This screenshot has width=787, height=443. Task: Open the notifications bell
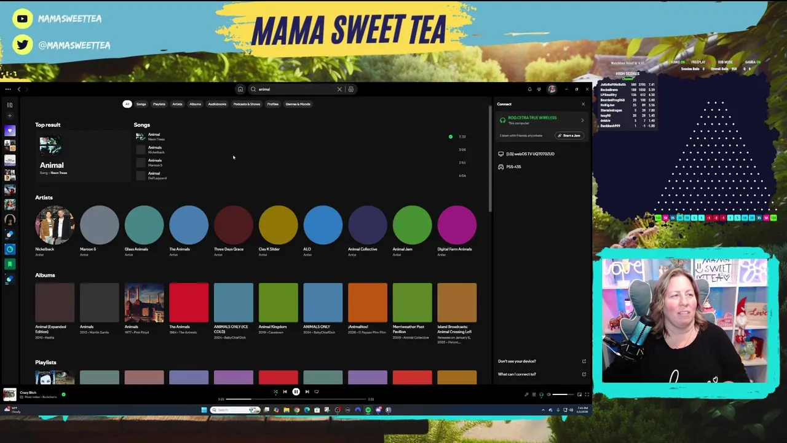coord(529,89)
